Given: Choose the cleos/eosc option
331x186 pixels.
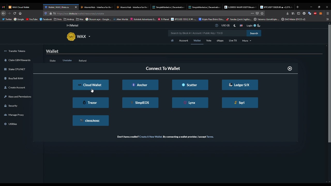Looking at the screenshot, I should tap(91, 121).
